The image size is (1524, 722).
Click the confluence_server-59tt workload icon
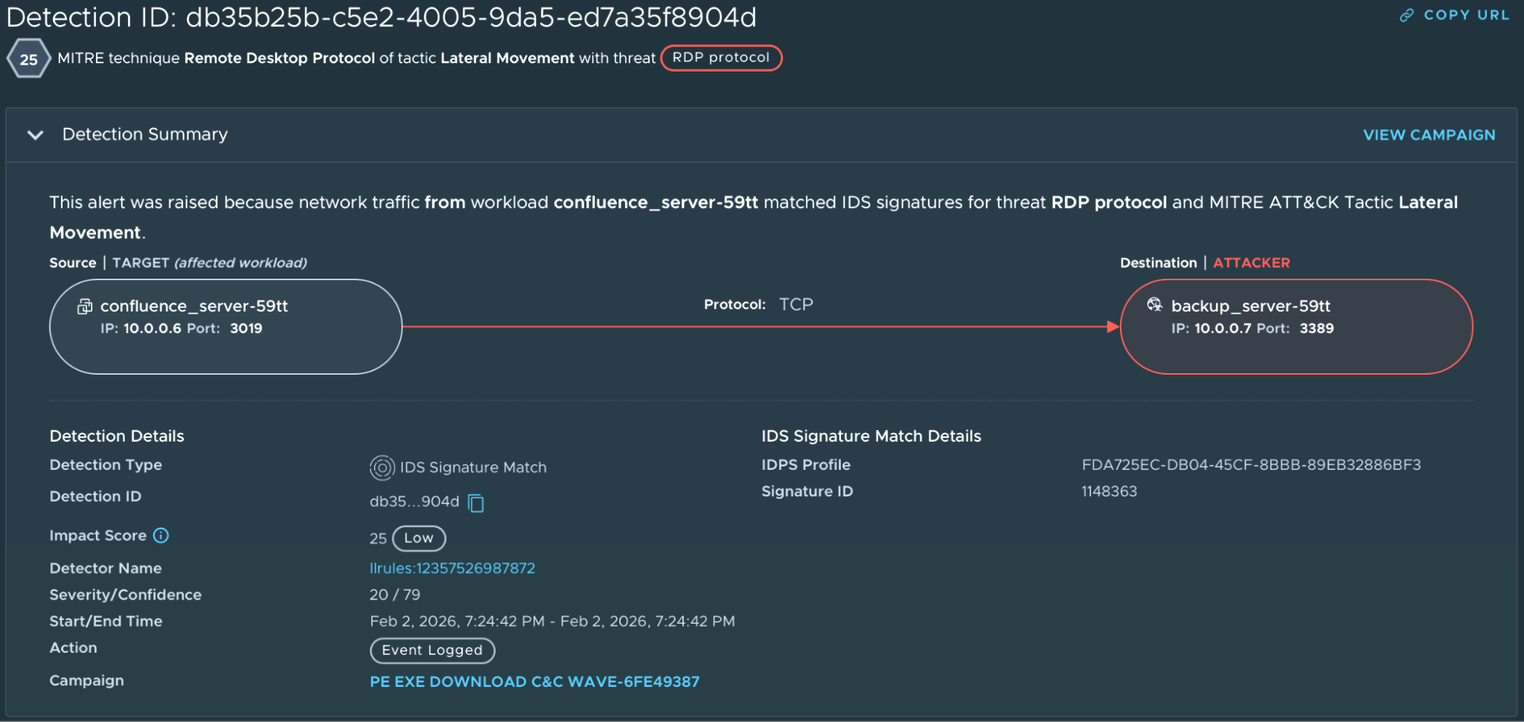tap(85, 306)
